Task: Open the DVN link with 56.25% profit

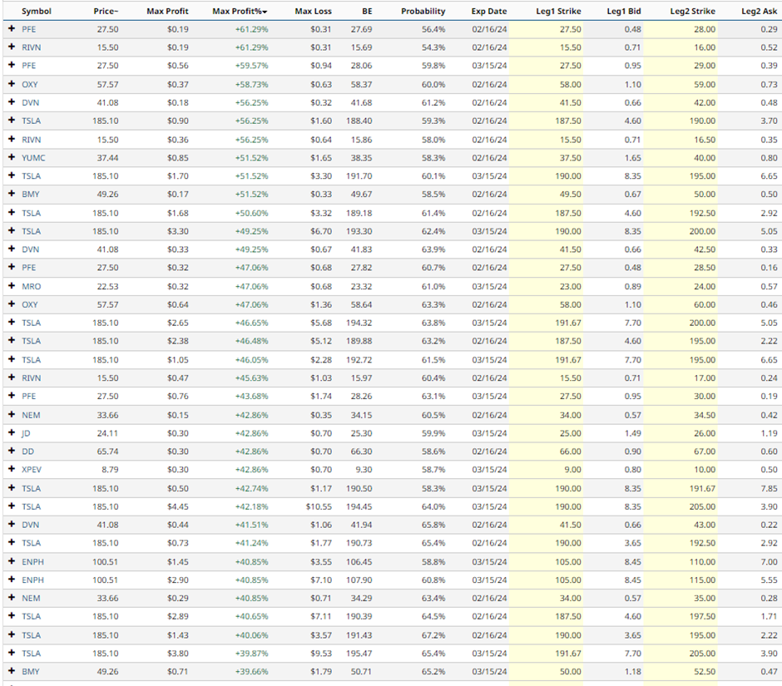Action: click(x=31, y=103)
